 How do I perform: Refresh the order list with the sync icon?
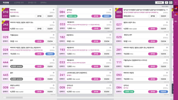point(171,2)
